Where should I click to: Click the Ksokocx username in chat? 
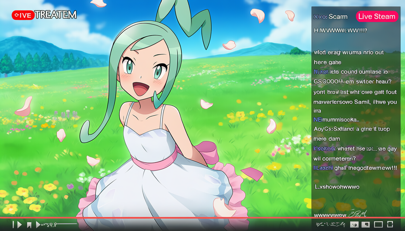click(325, 148)
